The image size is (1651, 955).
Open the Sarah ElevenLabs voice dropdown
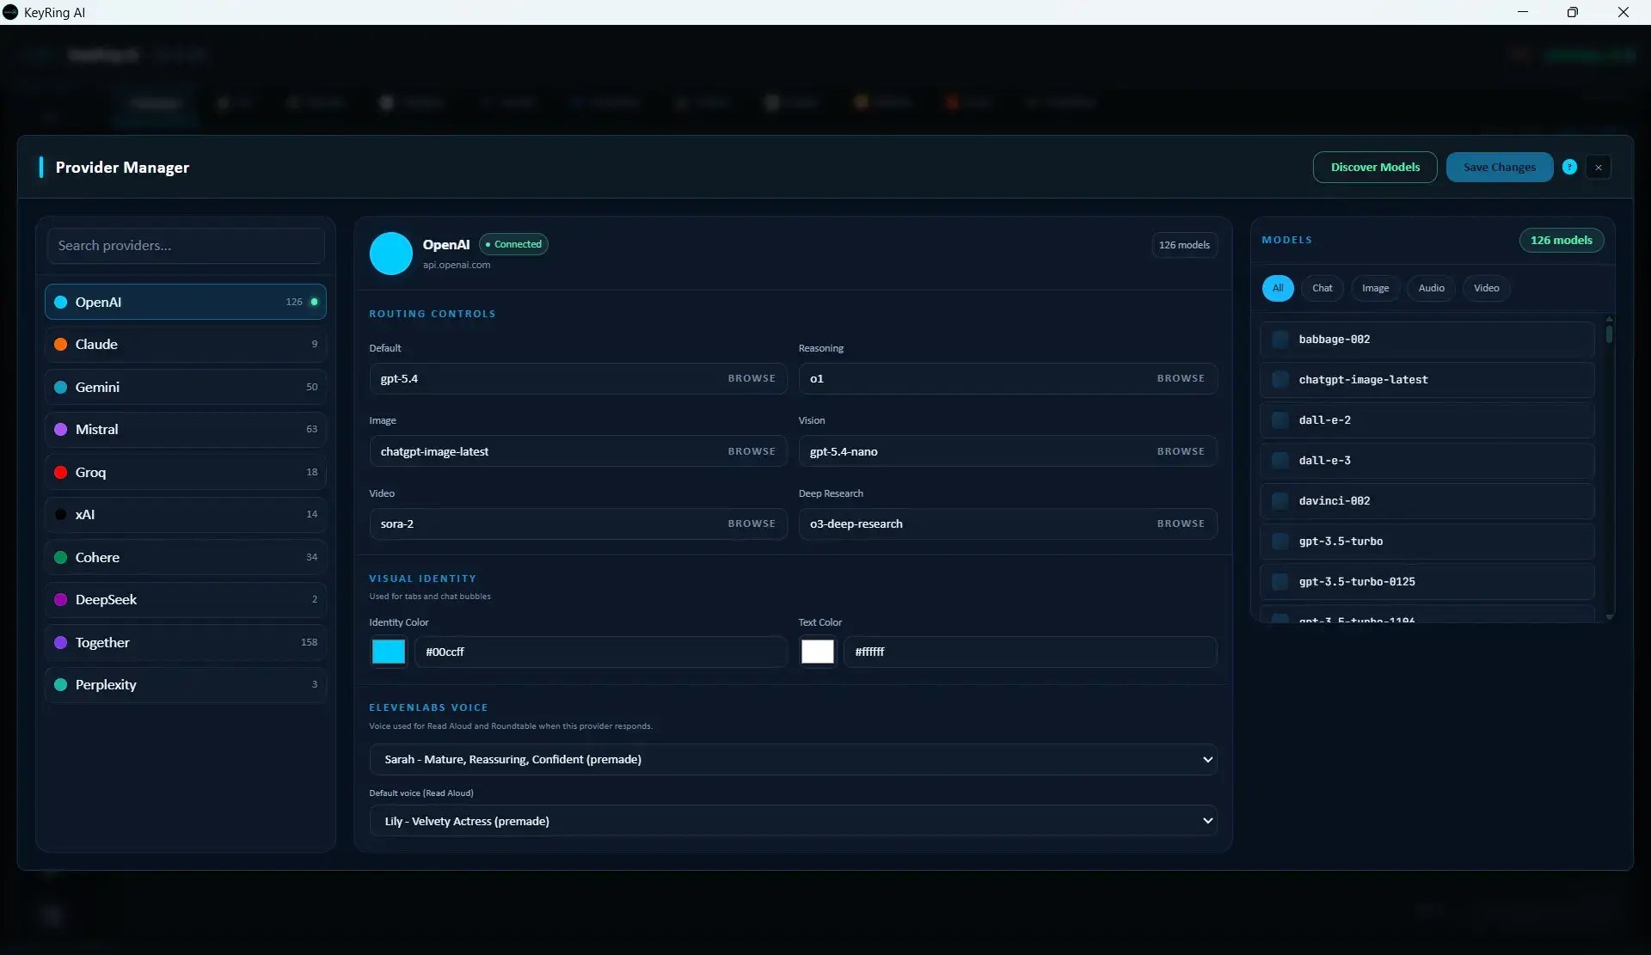pos(793,759)
